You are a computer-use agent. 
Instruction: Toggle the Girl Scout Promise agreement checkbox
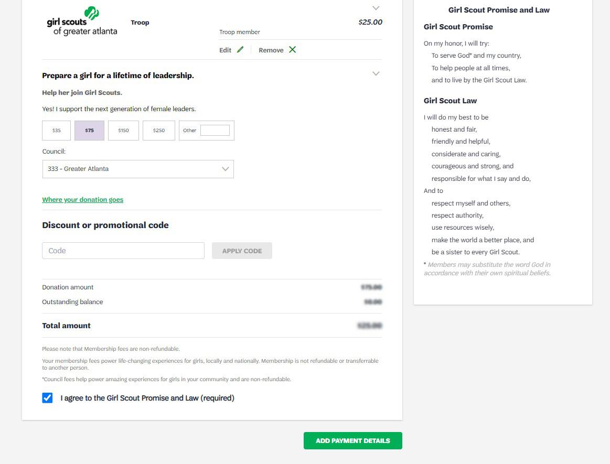[48, 398]
